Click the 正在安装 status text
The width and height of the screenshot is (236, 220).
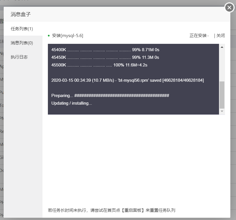198,36
